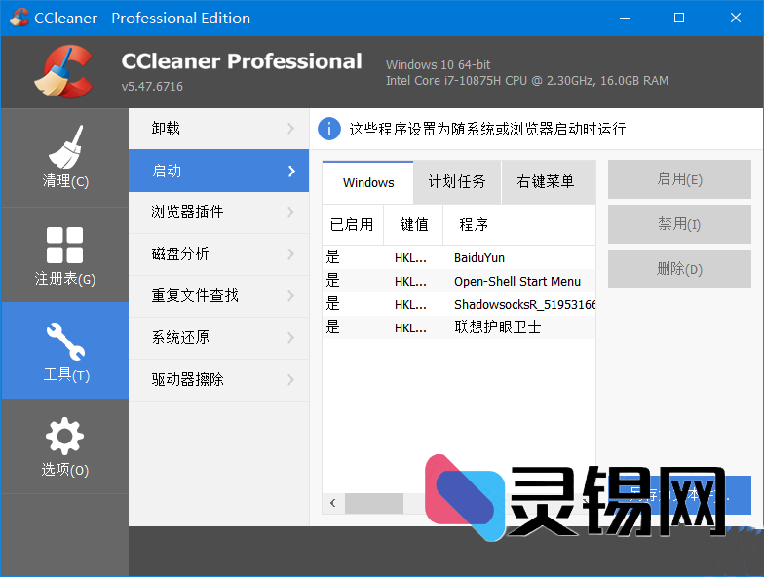Select the 启动 startup tool

tap(218, 171)
